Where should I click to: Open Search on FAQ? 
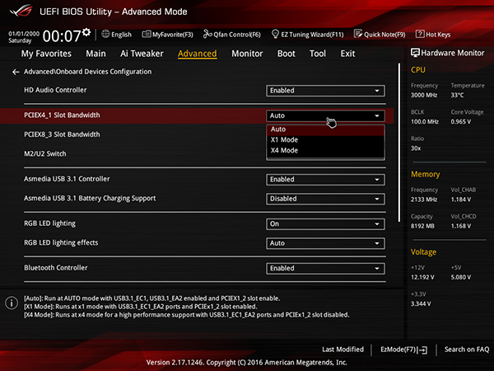pos(467,350)
